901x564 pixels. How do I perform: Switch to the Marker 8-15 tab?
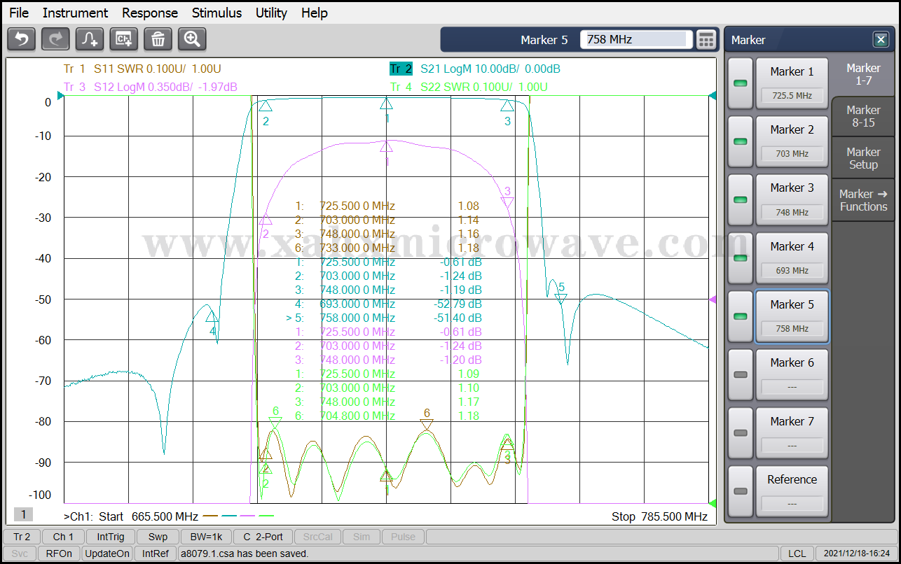pyautogui.click(x=863, y=116)
